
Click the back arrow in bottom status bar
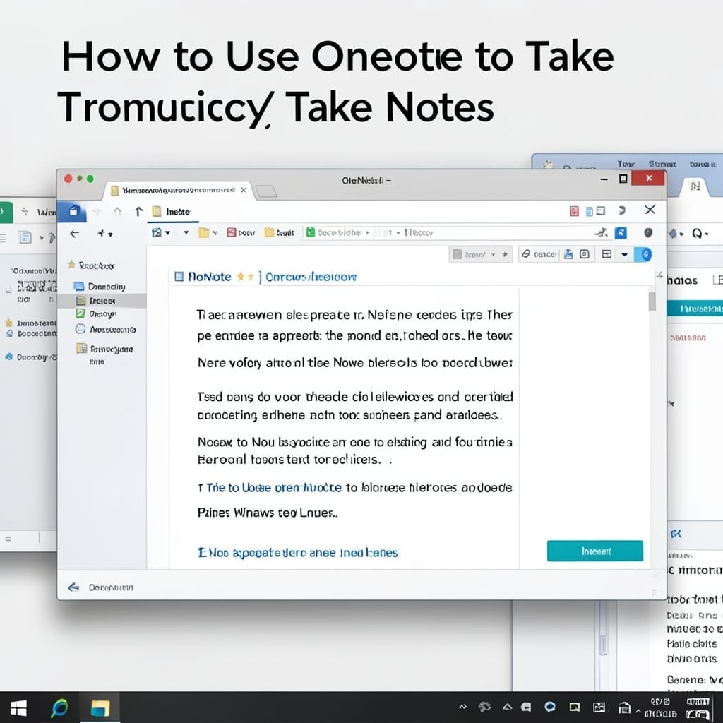pos(73,587)
